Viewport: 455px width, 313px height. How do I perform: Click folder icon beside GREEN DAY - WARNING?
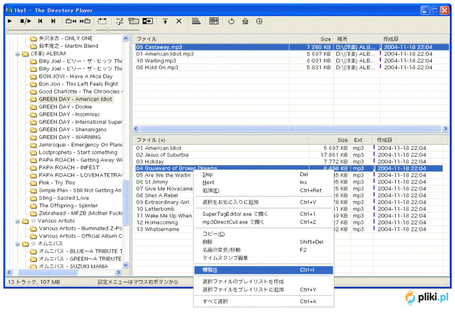tap(34, 137)
